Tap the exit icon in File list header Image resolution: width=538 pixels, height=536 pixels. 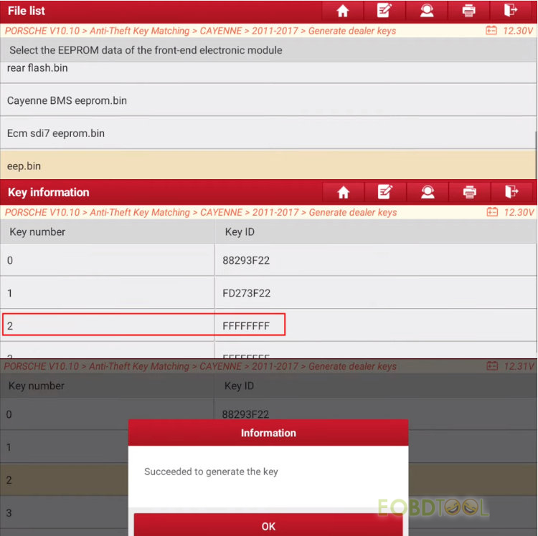tap(511, 10)
